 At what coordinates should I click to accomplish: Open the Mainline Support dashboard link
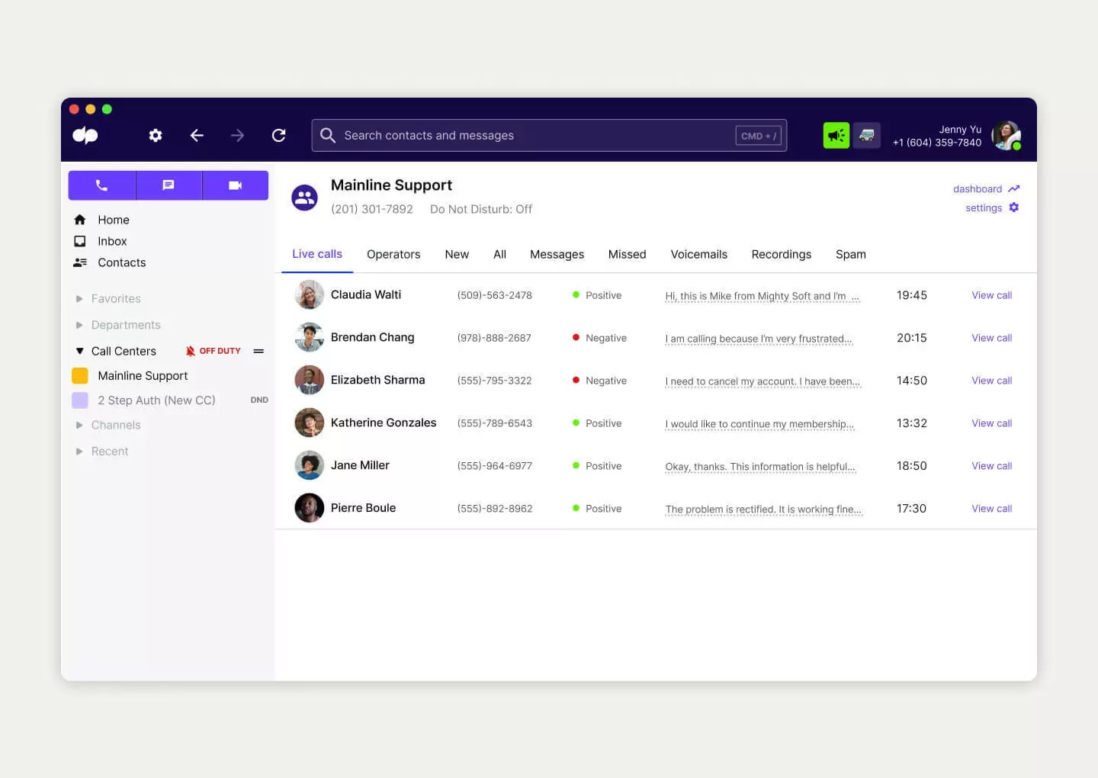click(x=978, y=188)
